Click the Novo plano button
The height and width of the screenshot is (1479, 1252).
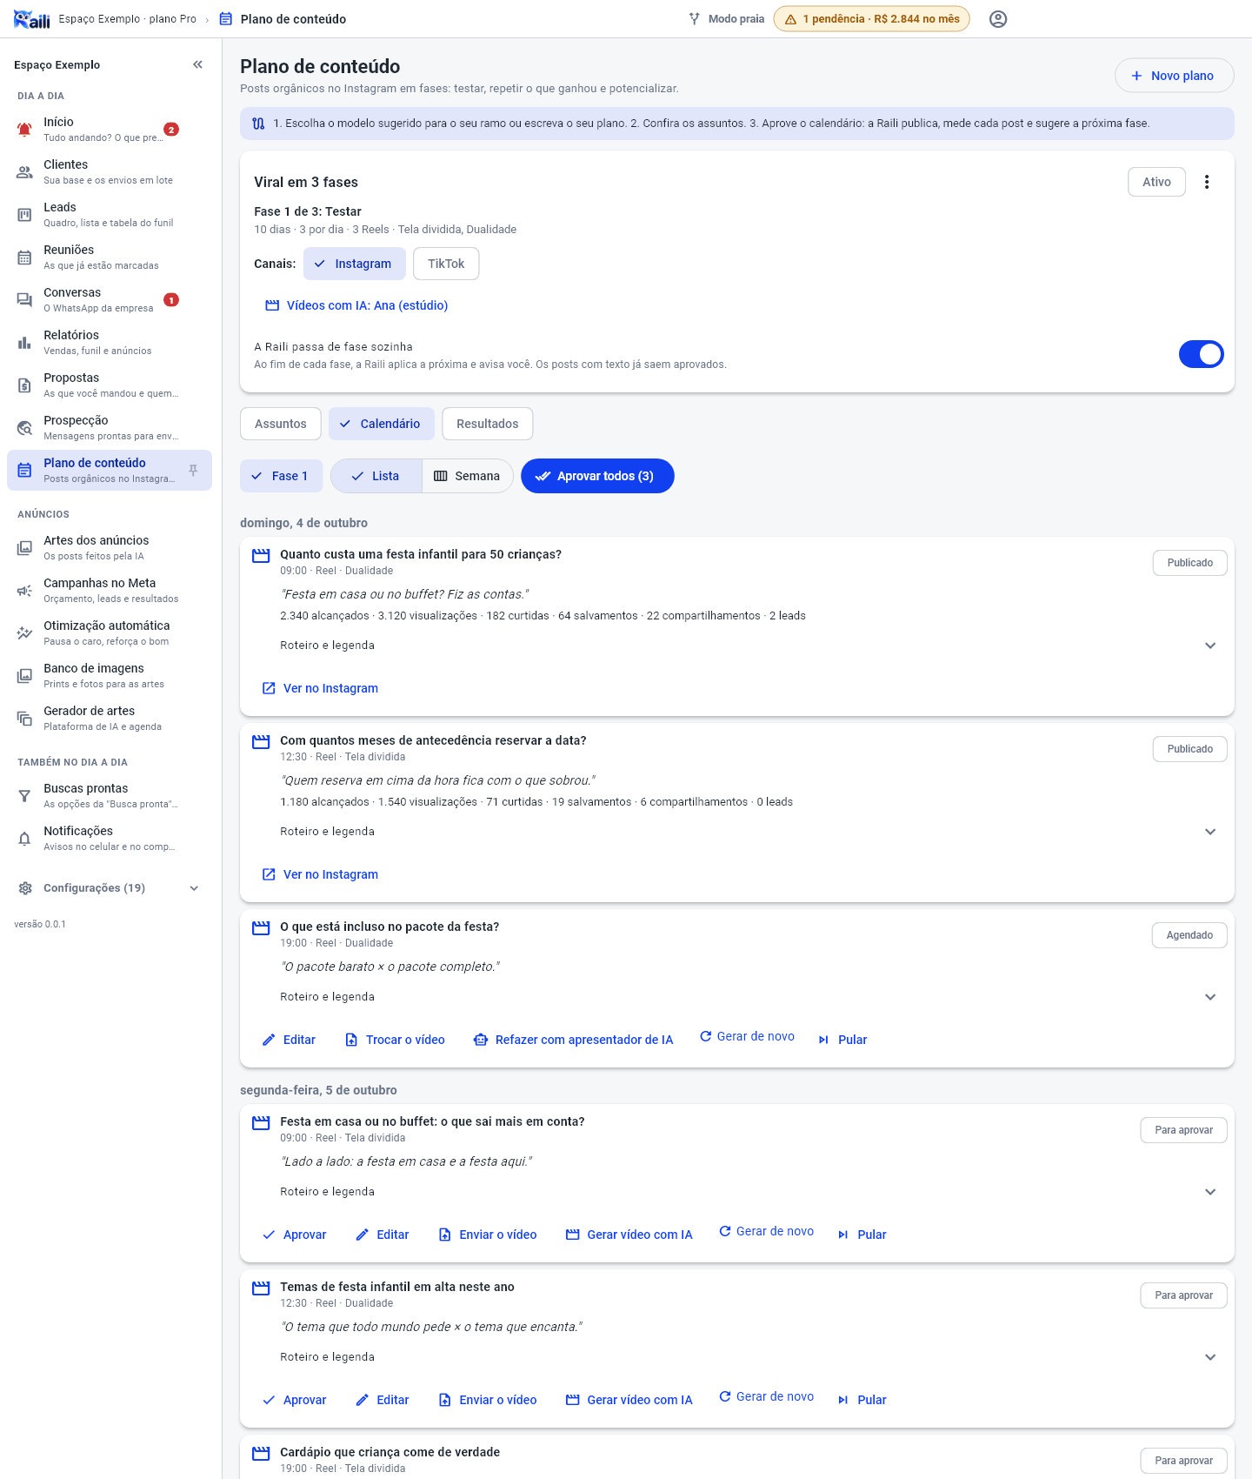click(x=1175, y=76)
